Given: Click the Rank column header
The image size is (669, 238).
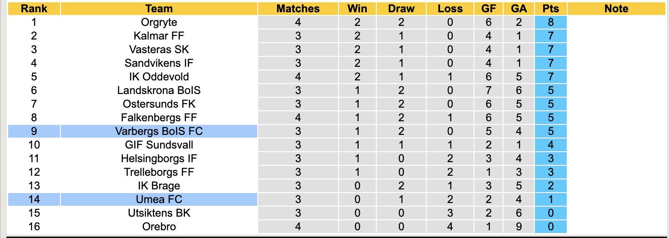Looking at the screenshot, I should click(x=34, y=9).
